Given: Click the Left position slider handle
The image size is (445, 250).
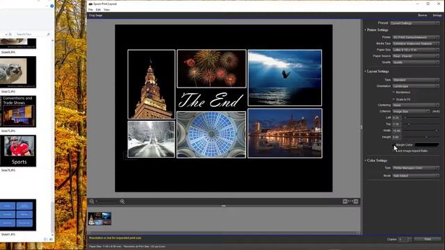Looking at the screenshot, I should tap(405, 117).
